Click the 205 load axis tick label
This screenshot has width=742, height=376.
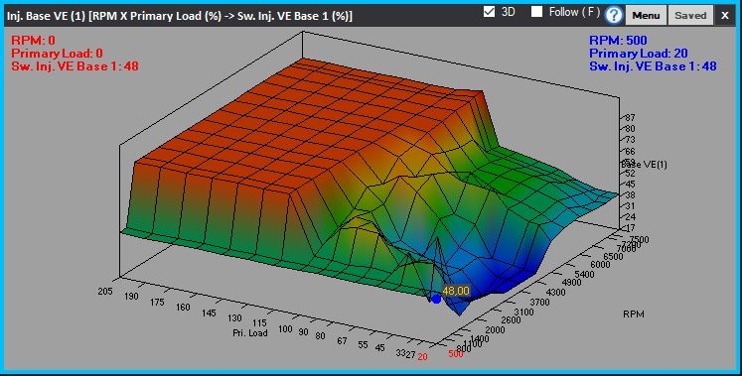tap(105, 291)
